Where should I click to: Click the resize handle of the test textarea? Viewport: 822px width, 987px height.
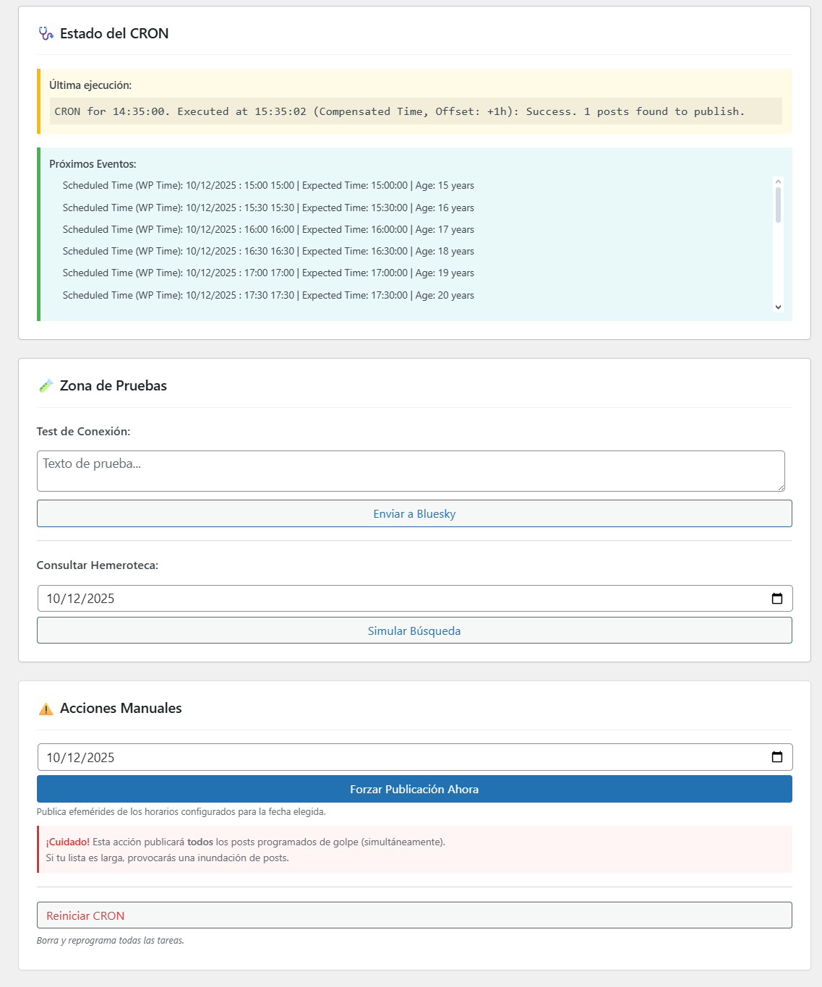tap(781, 487)
